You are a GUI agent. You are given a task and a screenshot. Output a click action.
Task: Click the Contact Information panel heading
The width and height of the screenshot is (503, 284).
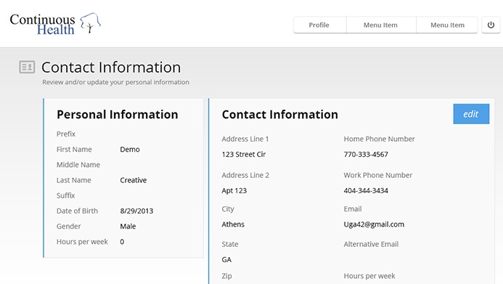click(x=280, y=115)
